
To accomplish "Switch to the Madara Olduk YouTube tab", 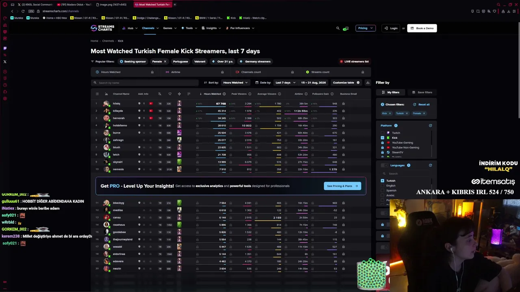I will click(x=74, y=4).
